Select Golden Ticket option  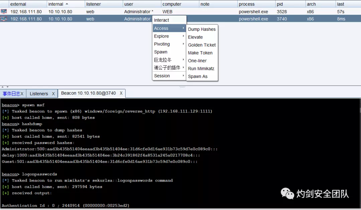[x=202, y=45]
